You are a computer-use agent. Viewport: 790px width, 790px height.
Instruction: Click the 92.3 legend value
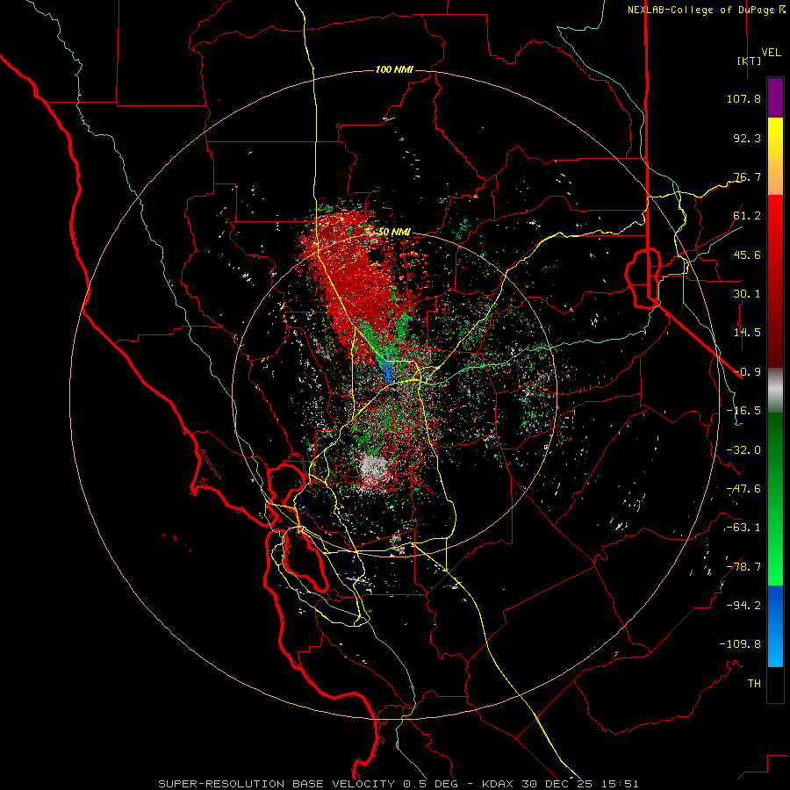click(747, 138)
